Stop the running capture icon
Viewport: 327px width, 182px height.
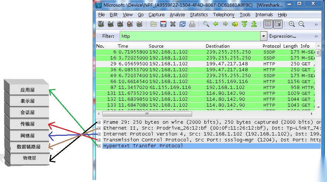(130, 24)
